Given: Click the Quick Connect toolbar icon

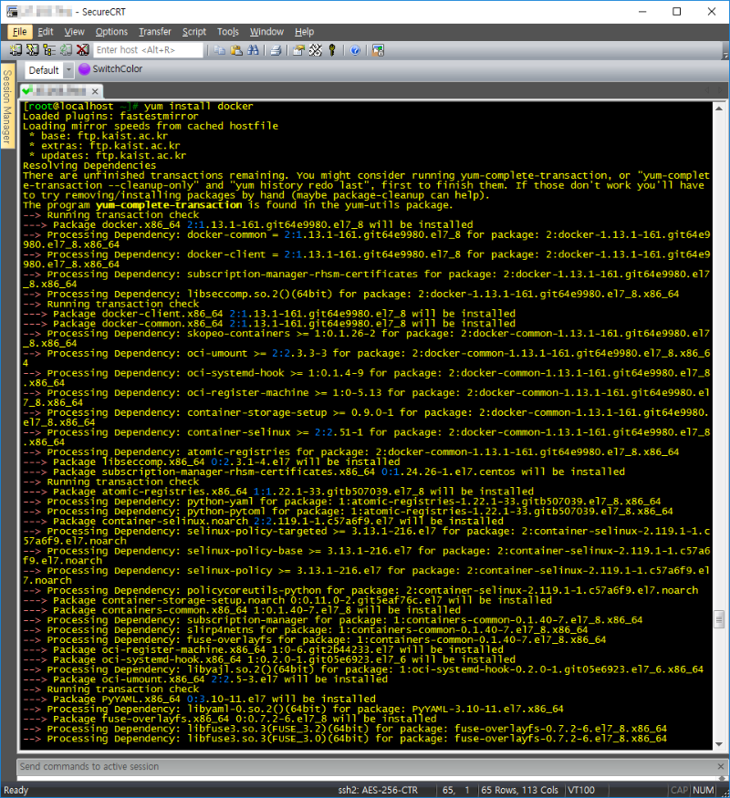Looking at the screenshot, I should [x=33, y=50].
